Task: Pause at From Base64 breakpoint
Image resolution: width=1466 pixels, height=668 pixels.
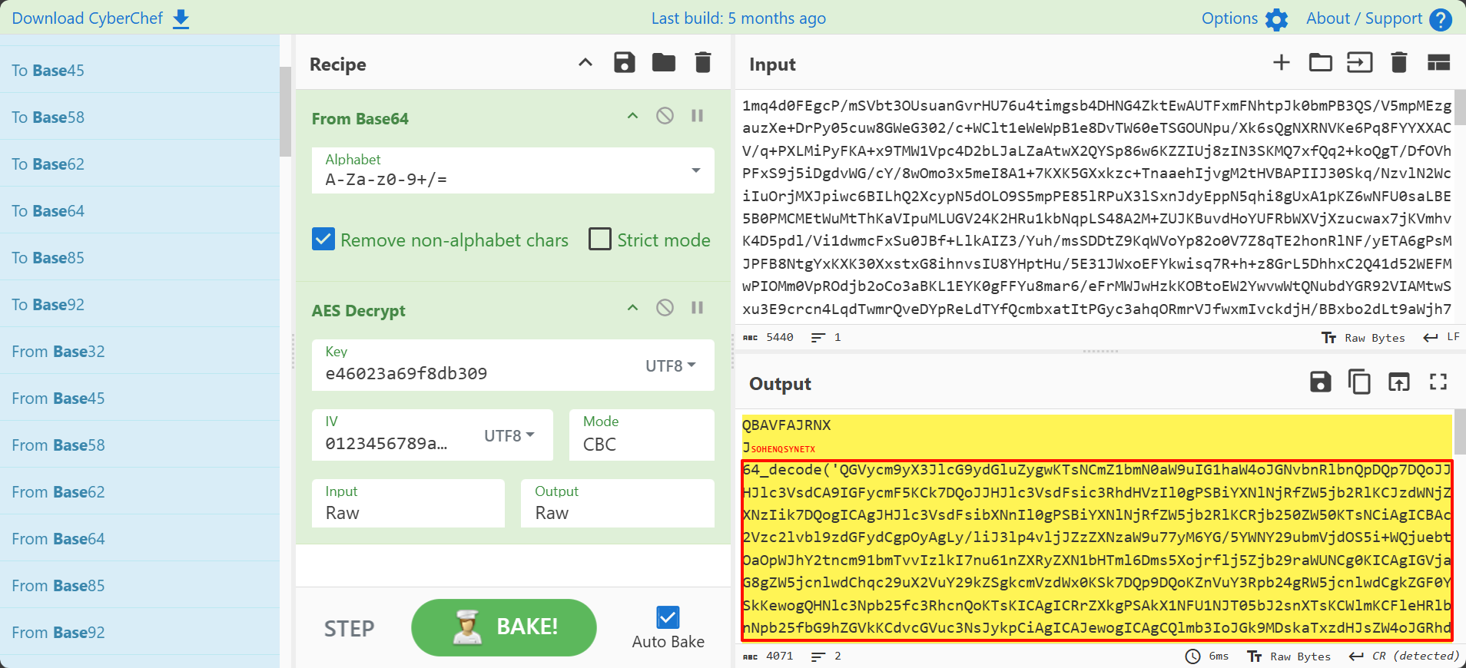Action: (x=697, y=116)
